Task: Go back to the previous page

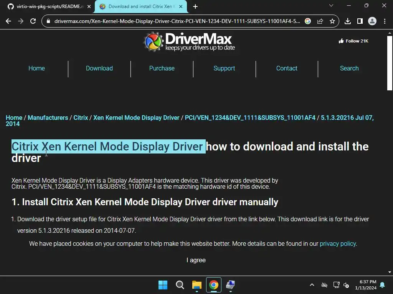Action: point(8,21)
